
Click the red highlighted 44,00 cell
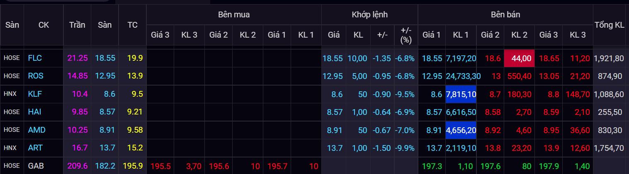519,58
